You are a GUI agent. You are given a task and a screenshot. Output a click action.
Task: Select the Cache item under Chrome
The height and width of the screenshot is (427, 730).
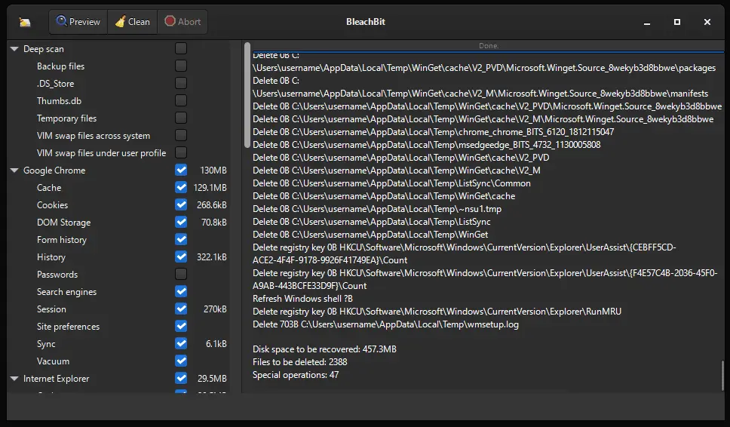(49, 188)
